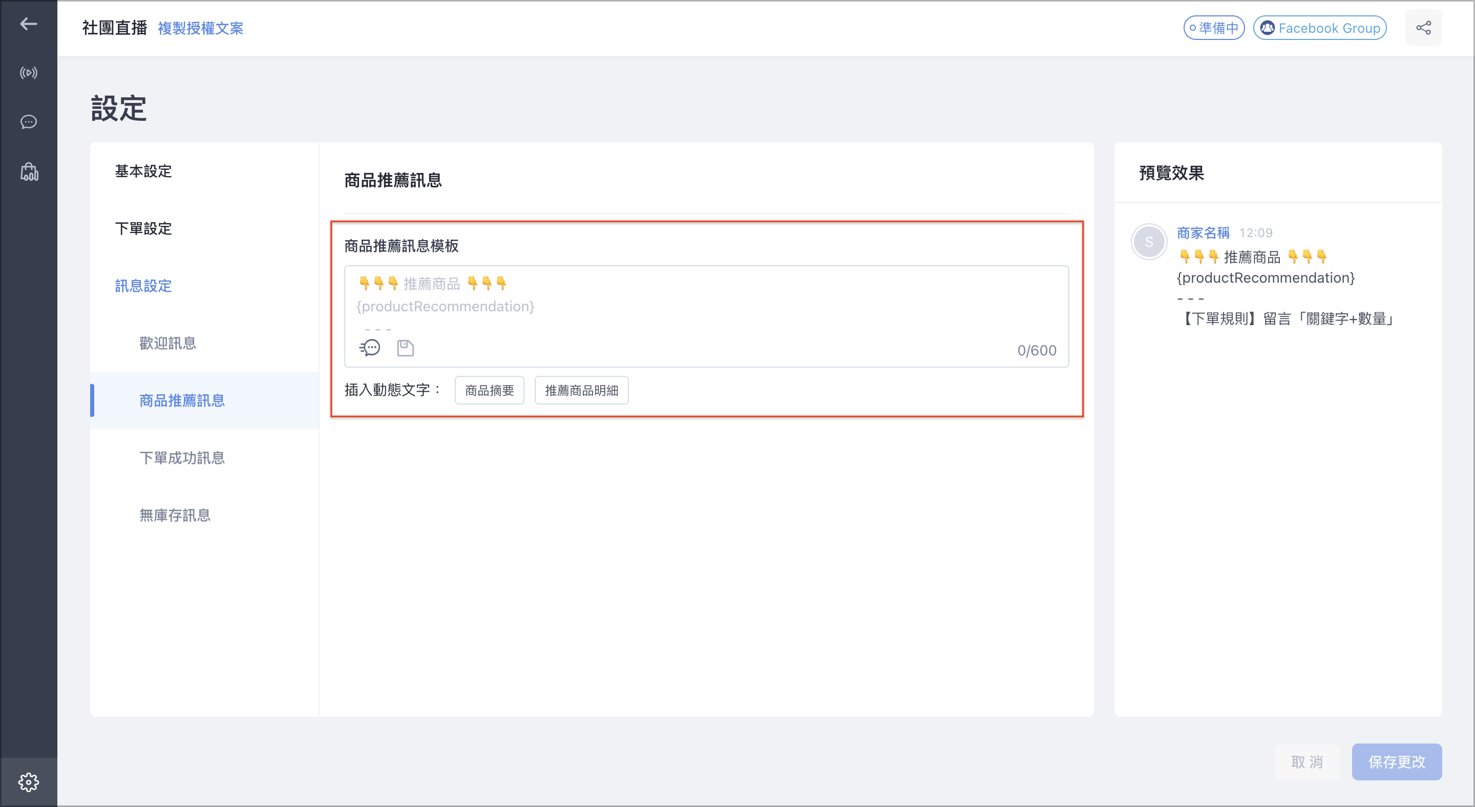Select 歡迎訊息 sub-item
Image resolution: width=1475 pixels, height=807 pixels.
[168, 343]
